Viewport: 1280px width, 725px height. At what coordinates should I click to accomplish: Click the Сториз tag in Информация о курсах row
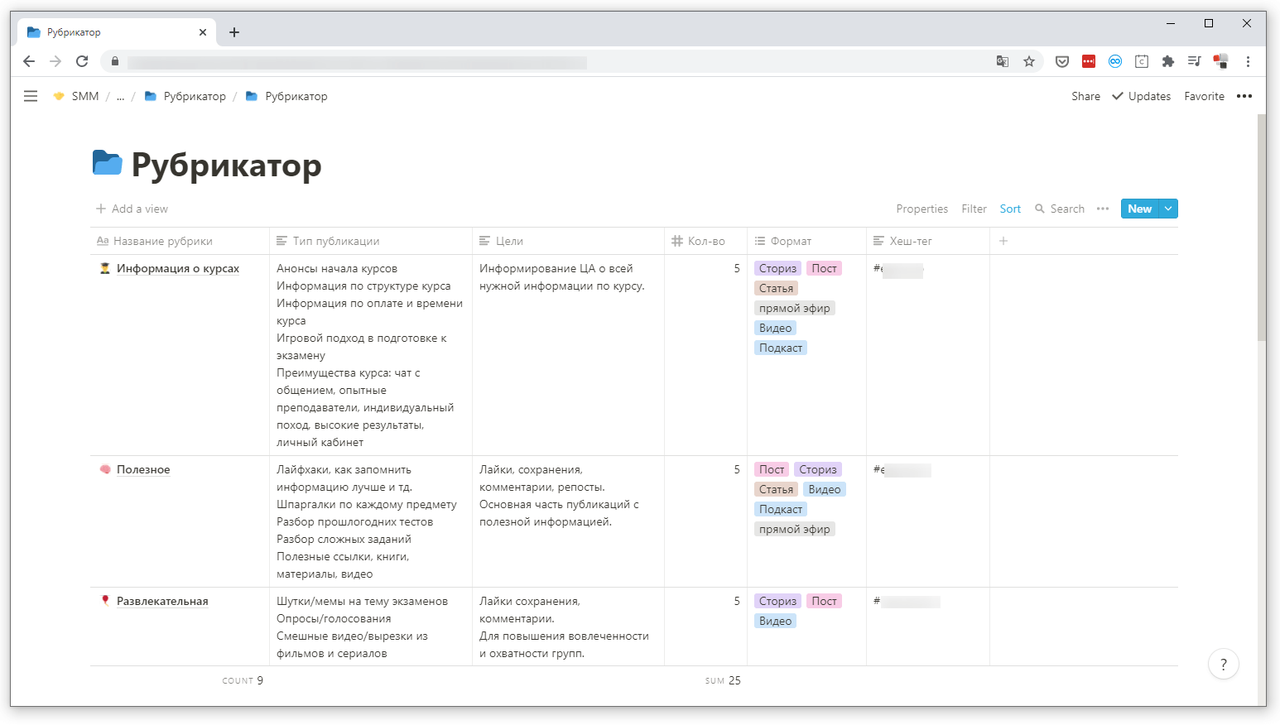point(777,268)
